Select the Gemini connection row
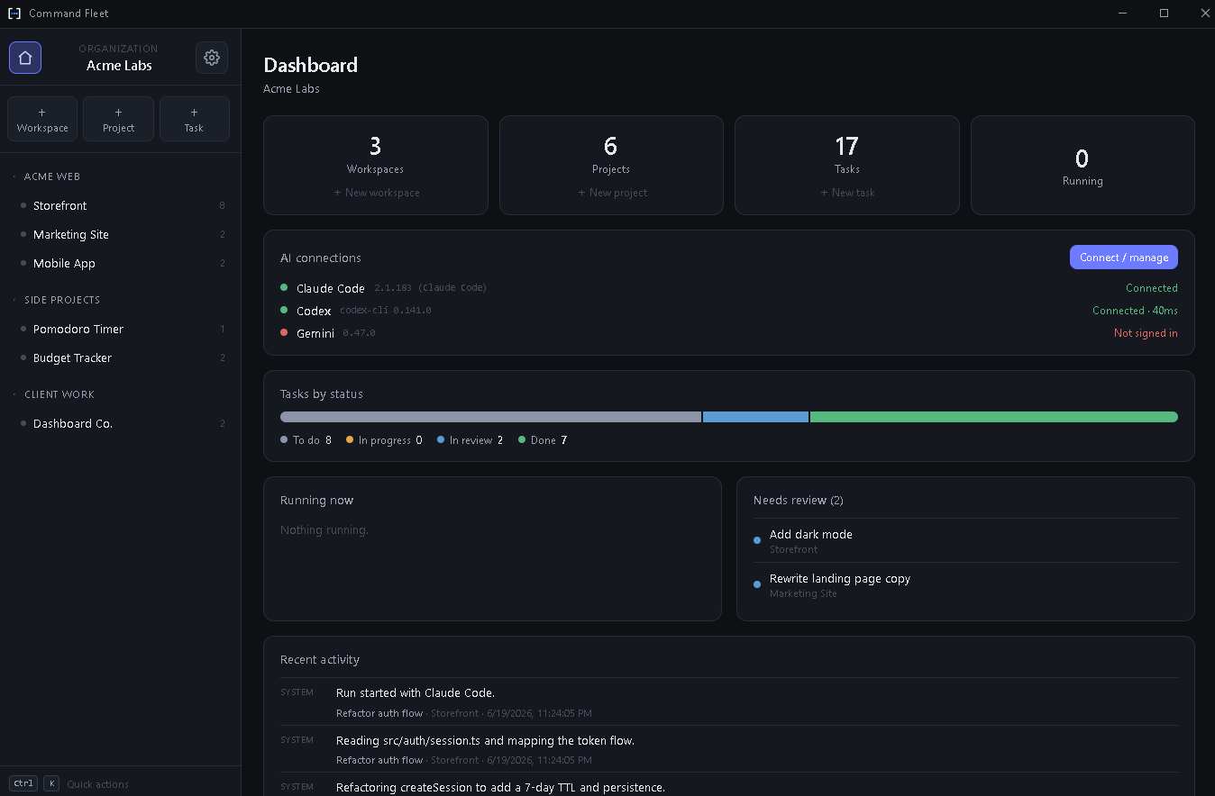This screenshot has width=1215, height=796. pyautogui.click(x=728, y=333)
